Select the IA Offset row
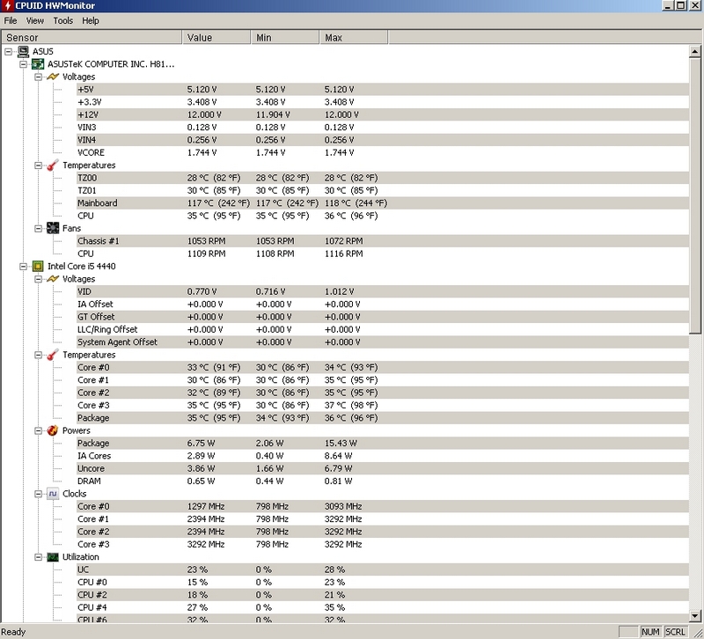Viewport: 704px width, 639px height. pos(383,304)
